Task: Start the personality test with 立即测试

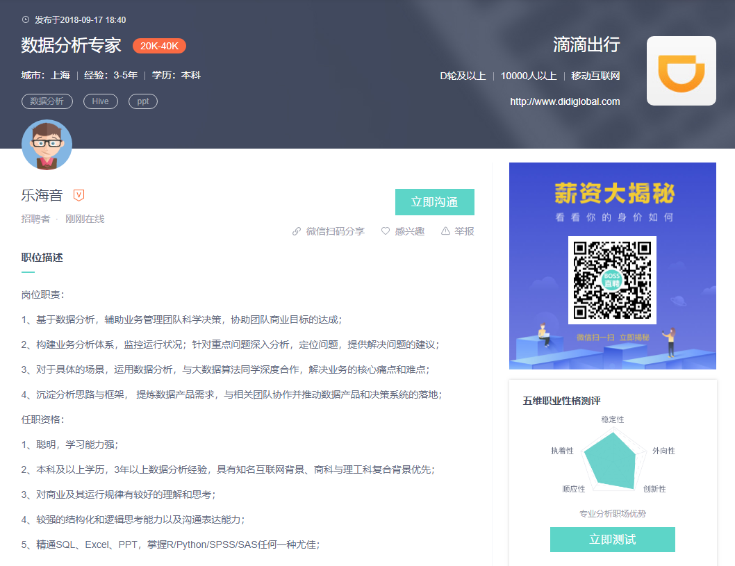Action: tap(613, 540)
